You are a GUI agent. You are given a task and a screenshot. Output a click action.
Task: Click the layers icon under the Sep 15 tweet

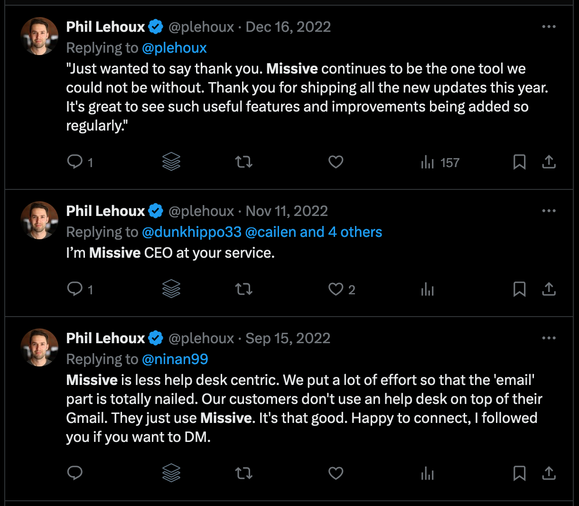(171, 473)
